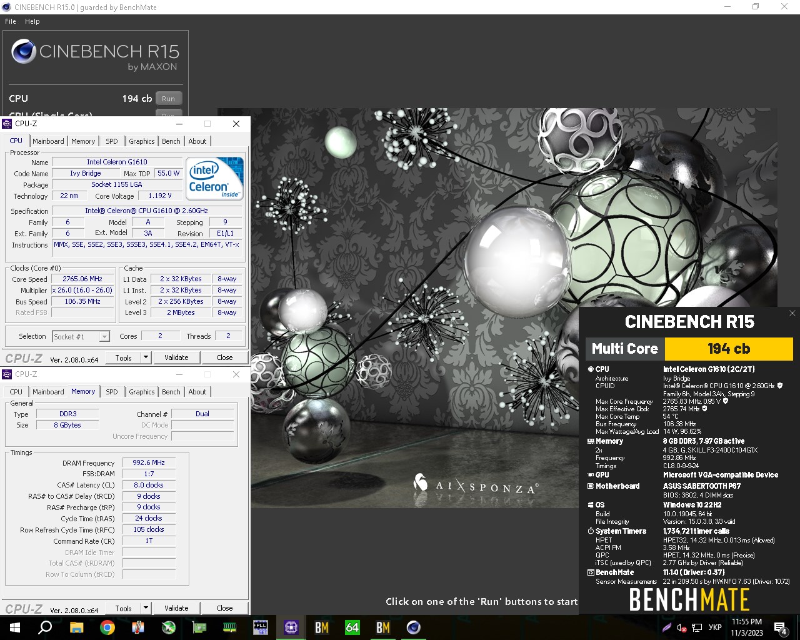Close the BenchMate result overlay panel
Image resolution: width=800 pixels, height=640 pixels.
coord(792,313)
